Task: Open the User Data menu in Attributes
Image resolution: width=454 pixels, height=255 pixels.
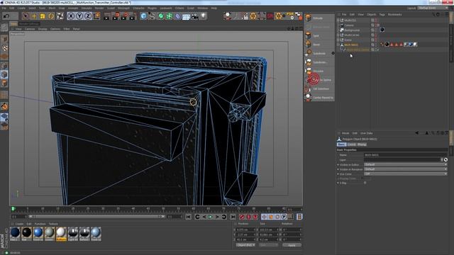Action: point(366,133)
